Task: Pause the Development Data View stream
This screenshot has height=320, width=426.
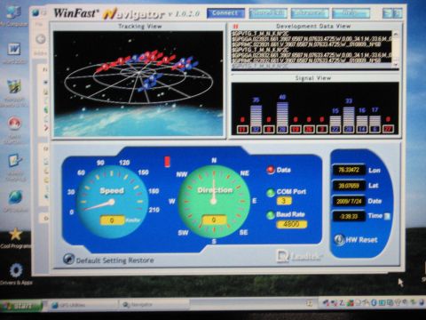Action: click(x=236, y=27)
